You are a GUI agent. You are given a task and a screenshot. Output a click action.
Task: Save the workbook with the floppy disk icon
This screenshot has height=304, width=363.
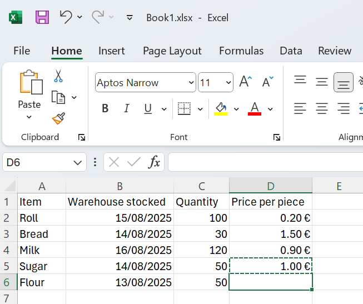coord(42,17)
